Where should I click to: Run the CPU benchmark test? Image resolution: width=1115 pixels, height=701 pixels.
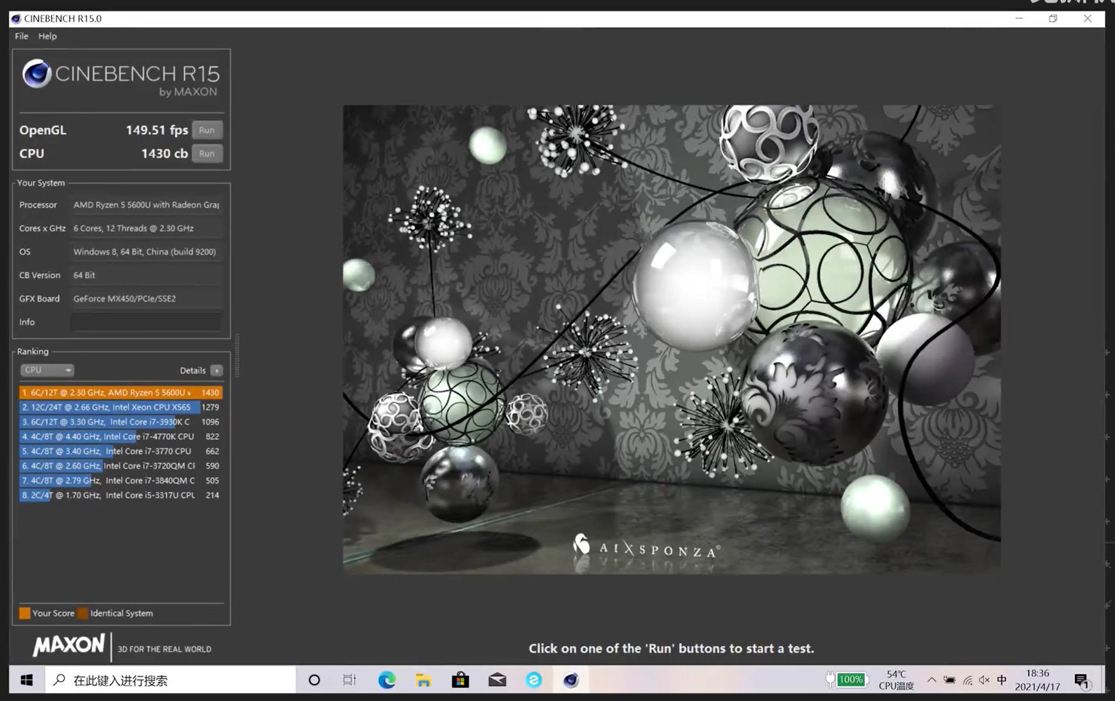(x=207, y=154)
